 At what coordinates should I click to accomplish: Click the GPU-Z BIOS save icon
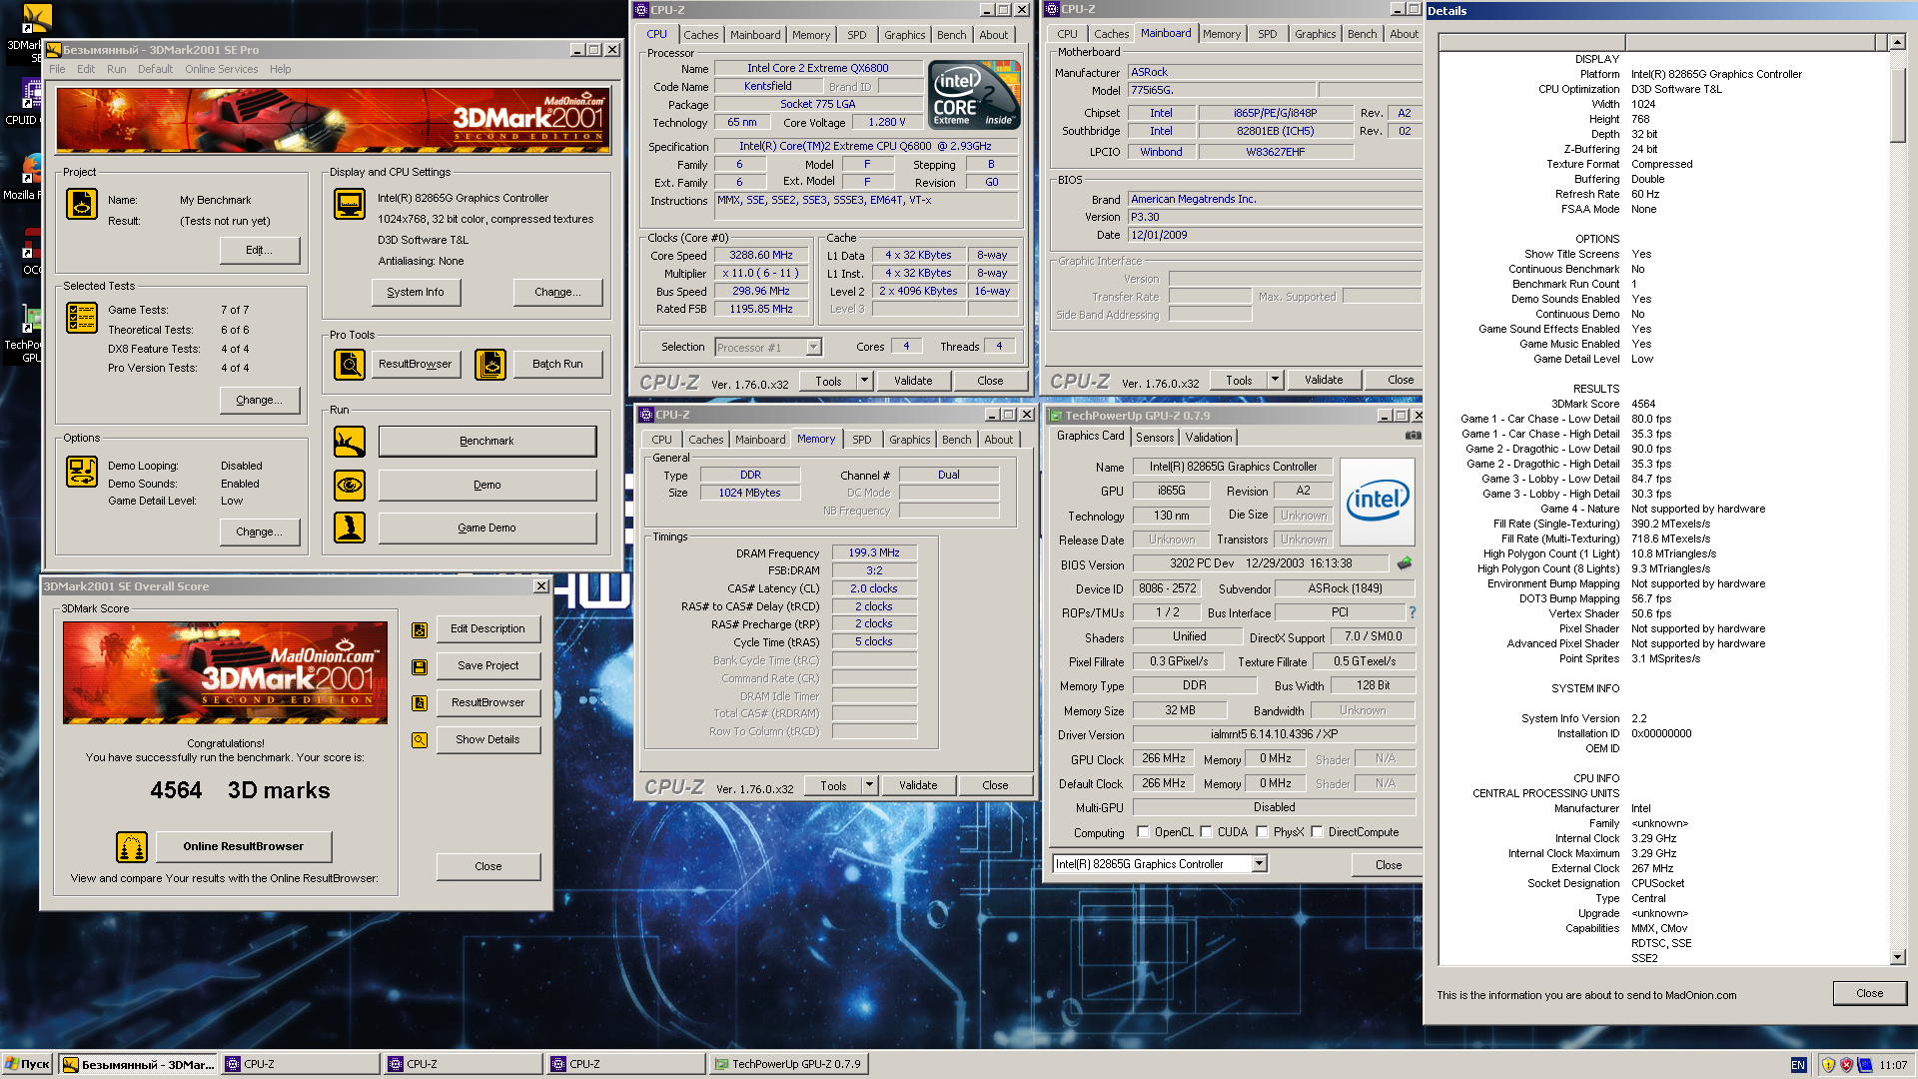click(x=1405, y=563)
